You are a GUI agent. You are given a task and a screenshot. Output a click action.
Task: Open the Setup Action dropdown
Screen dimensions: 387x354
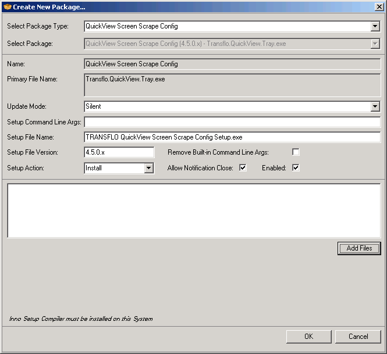(148, 168)
